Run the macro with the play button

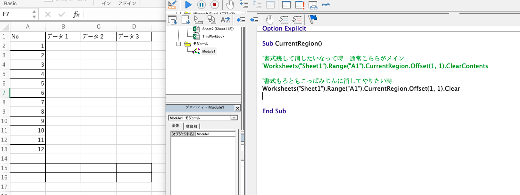pyautogui.click(x=188, y=5)
